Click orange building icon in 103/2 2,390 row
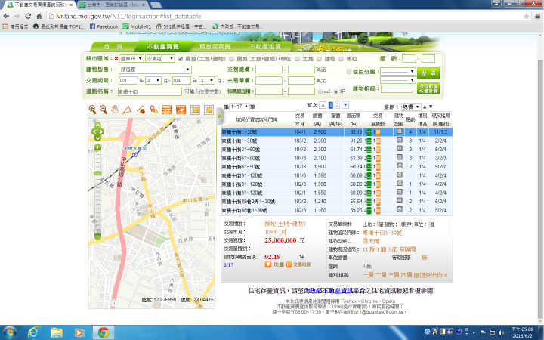This screenshot has width=544, height=340. tap(378, 141)
